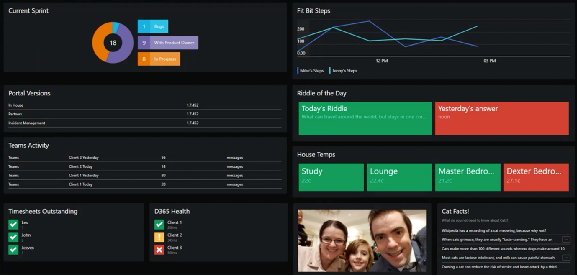Click the green health check icon for Client 1
The height and width of the screenshot is (276, 578).
point(159,224)
